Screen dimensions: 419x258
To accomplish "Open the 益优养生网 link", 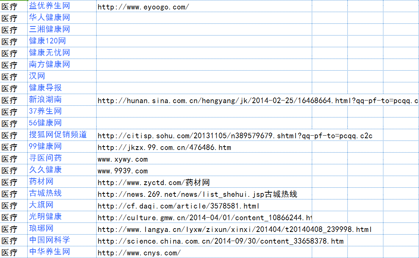I will [49, 6].
